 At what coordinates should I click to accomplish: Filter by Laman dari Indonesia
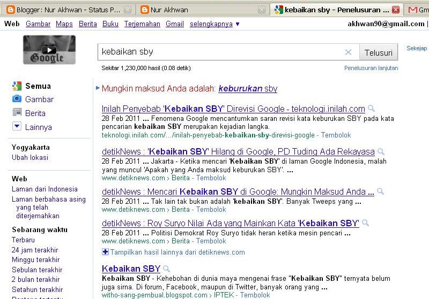(45, 189)
